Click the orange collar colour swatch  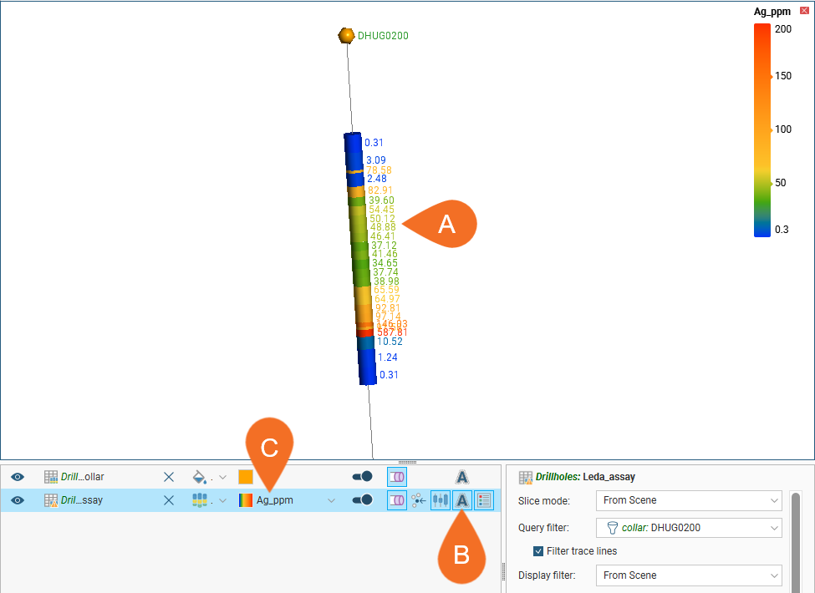[246, 477]
